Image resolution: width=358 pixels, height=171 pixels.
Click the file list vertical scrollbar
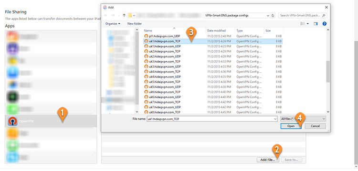point(328,71)
